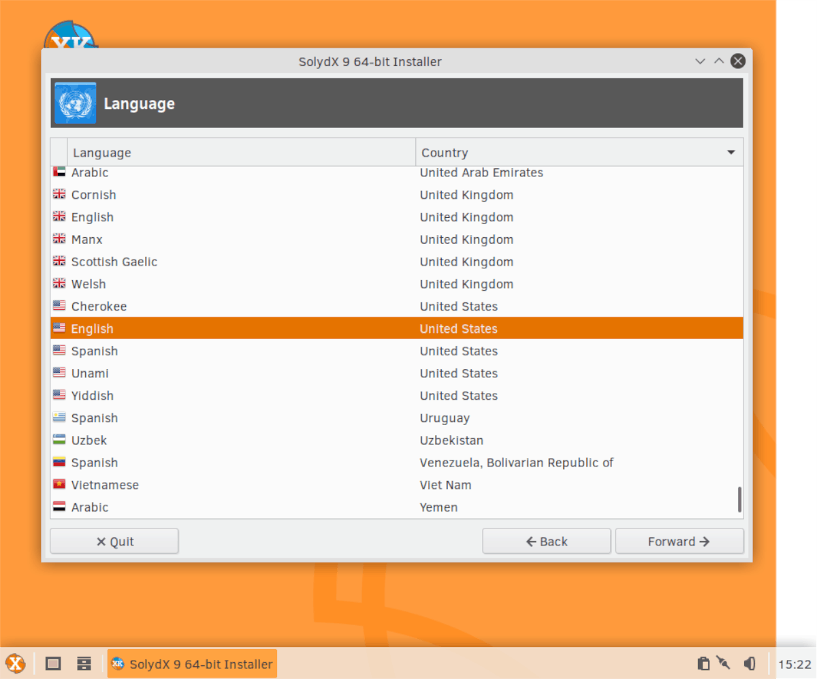
Task: Activate the SolydX 9 64-bit Installer taskbar button
Action: coord(192,663)
